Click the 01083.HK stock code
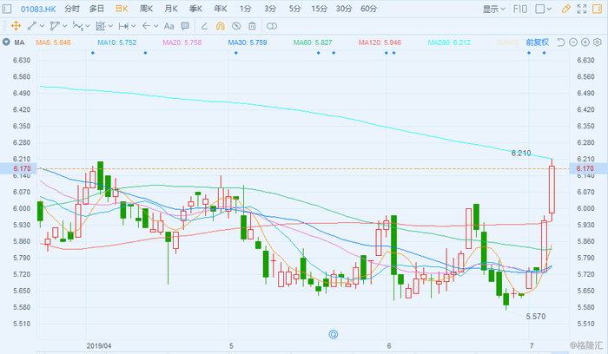This screenshot has height=354, width=608. 38,9
